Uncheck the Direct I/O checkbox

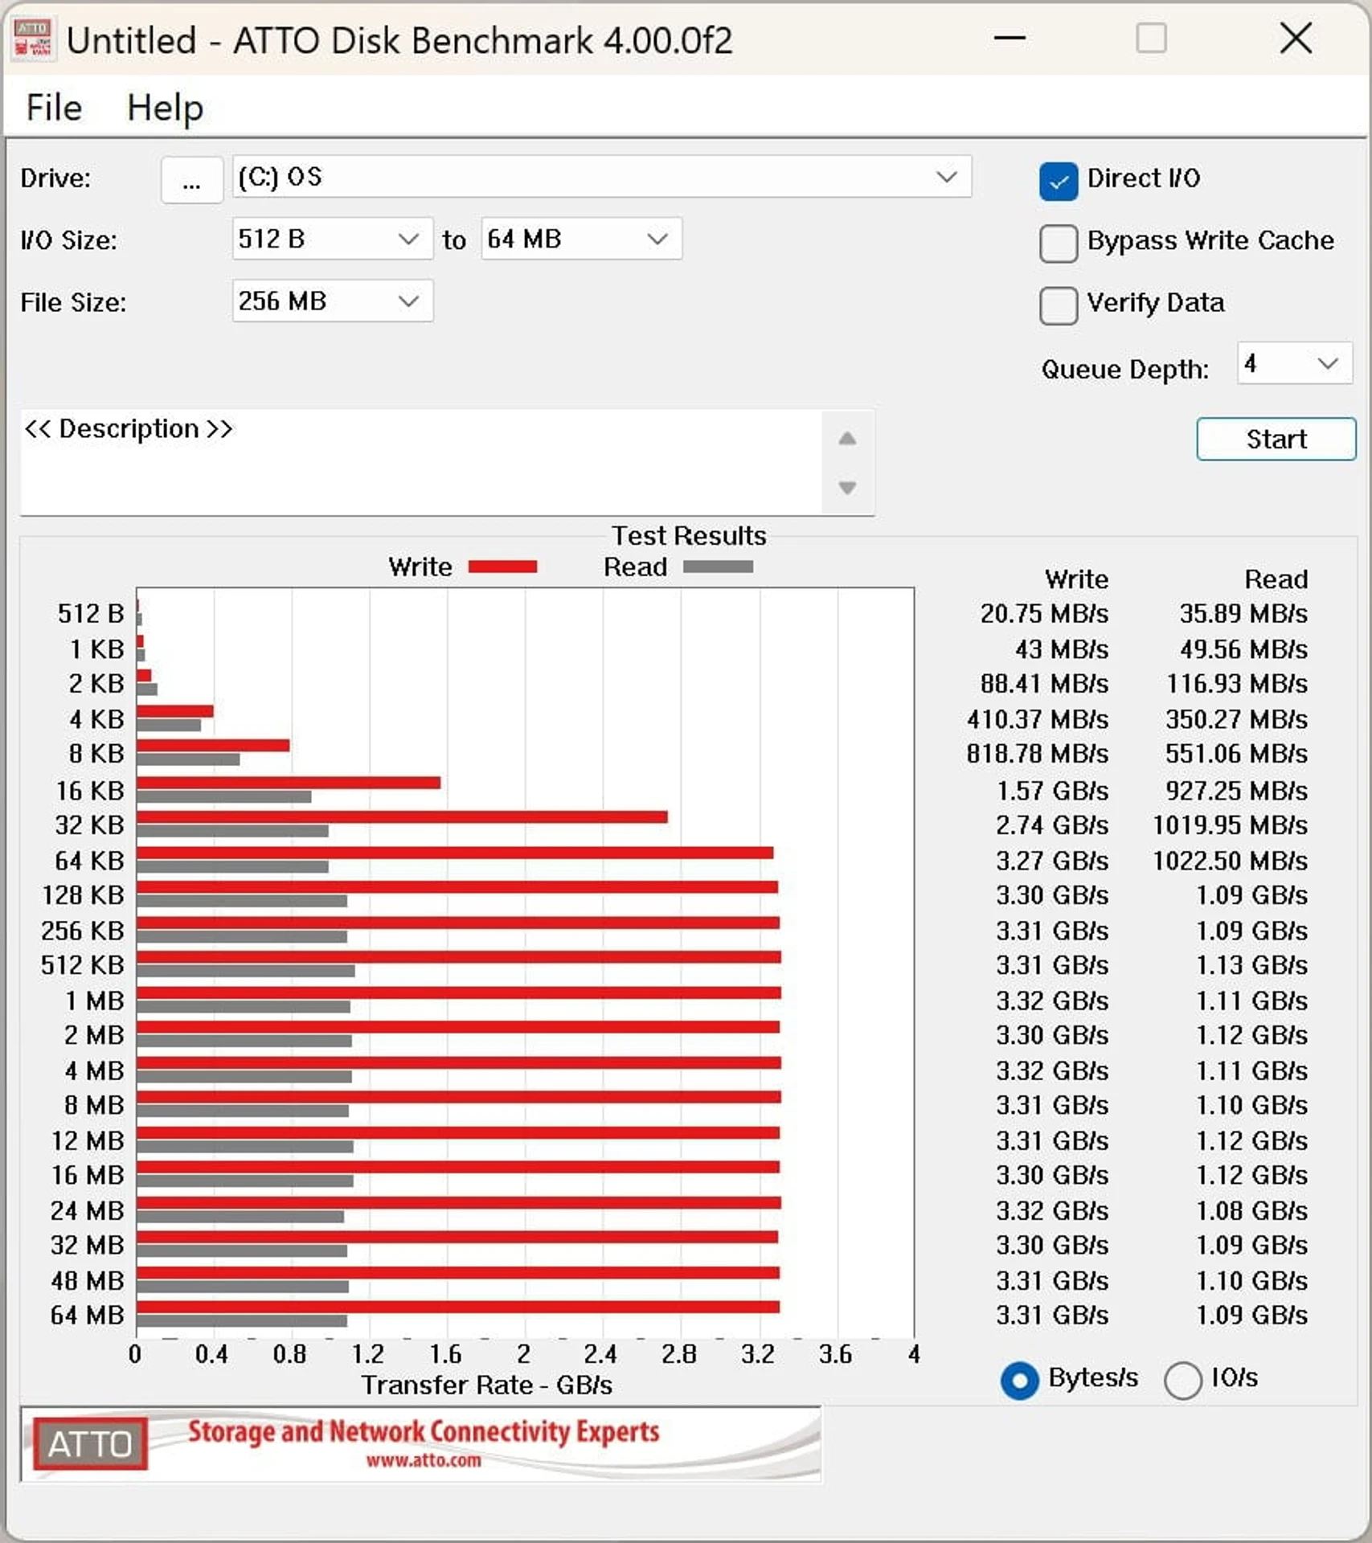tap(1058, 181)
